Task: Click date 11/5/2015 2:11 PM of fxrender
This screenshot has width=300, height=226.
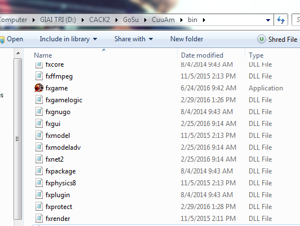Action: coord(208,219)
